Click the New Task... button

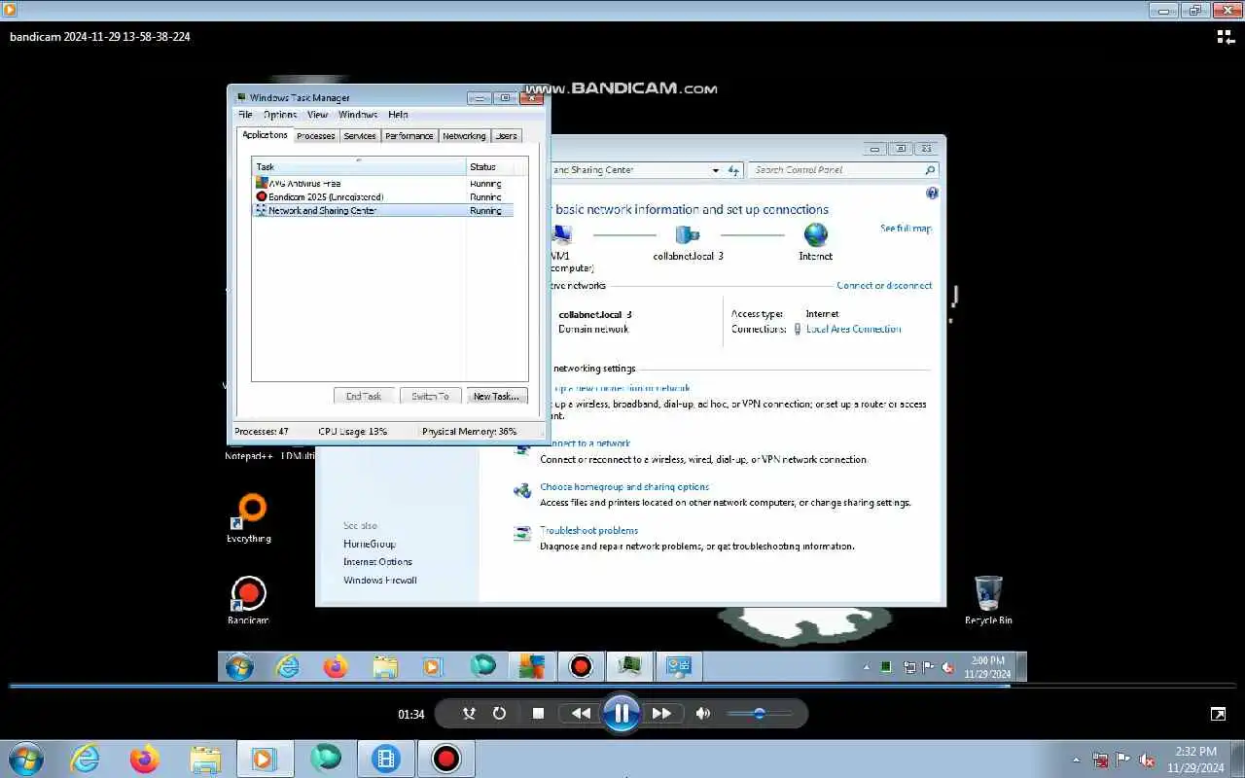496,396
